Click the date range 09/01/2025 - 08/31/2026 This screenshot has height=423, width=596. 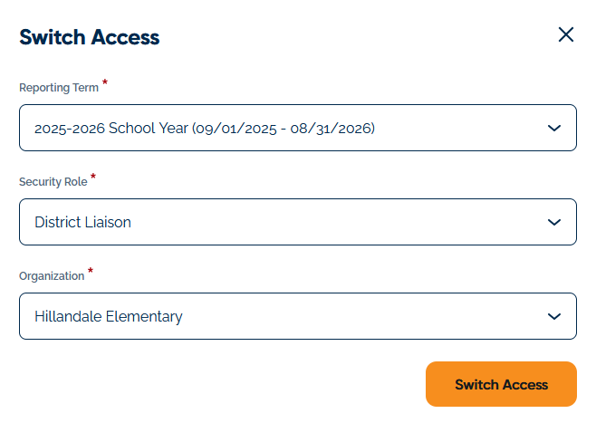284,129
